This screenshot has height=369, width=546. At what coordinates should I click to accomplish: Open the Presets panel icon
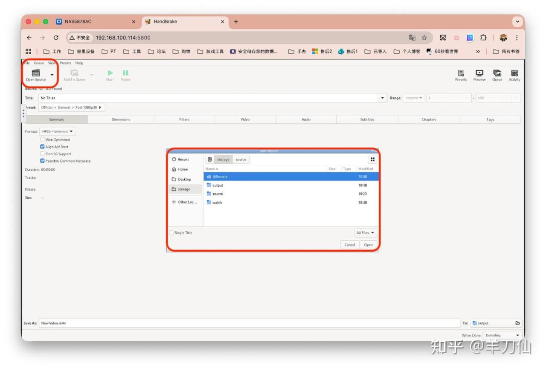461,73
